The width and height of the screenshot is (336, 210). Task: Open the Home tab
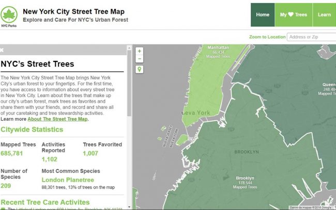263,15
